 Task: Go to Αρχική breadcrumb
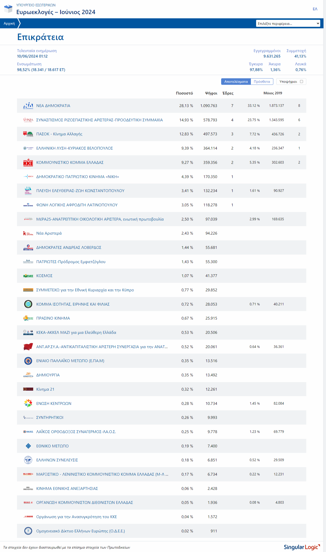(9, 23)
